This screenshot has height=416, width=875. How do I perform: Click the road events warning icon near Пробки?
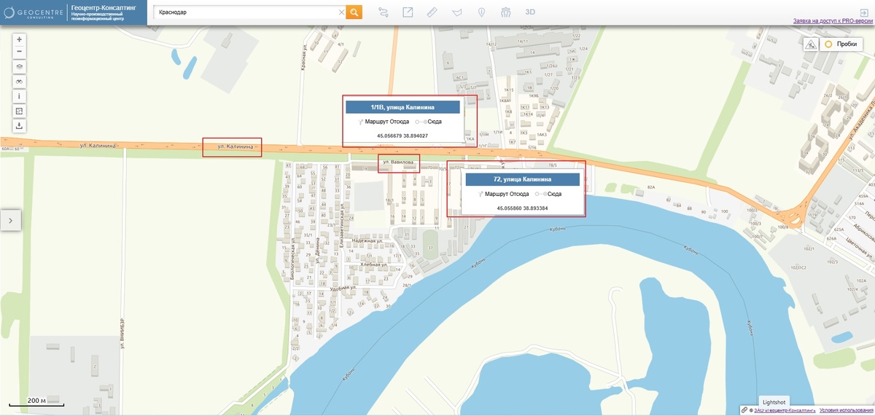811,44
